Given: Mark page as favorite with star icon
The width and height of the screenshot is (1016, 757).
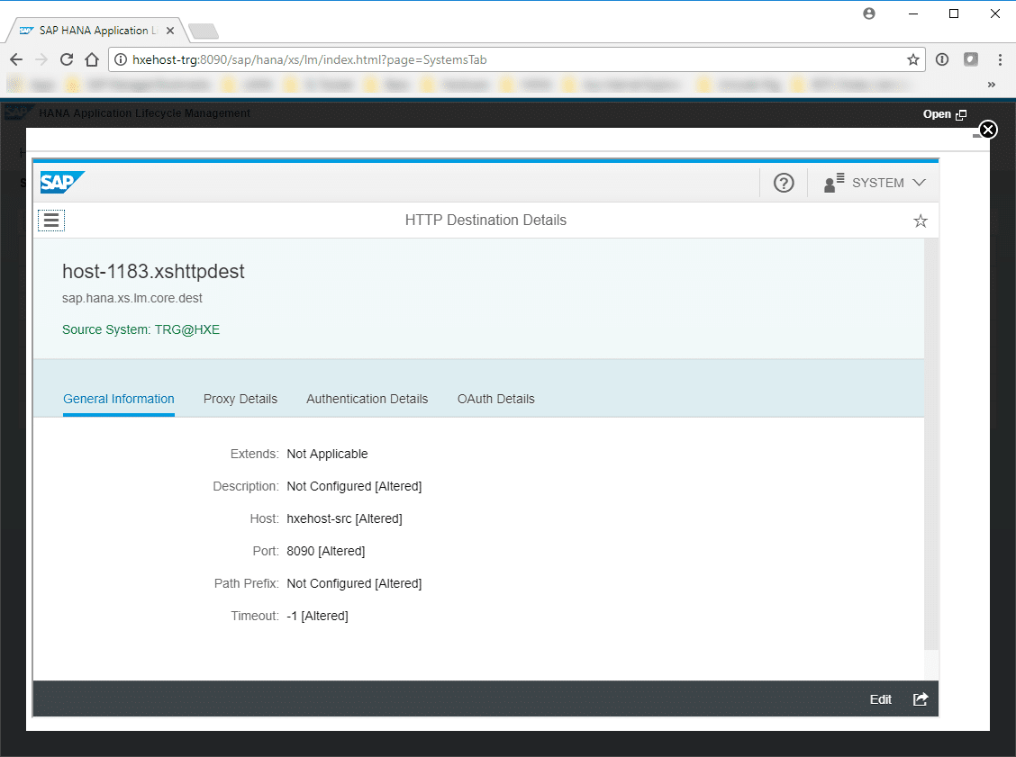Looking at the screenshot, I should coord(920,221).
